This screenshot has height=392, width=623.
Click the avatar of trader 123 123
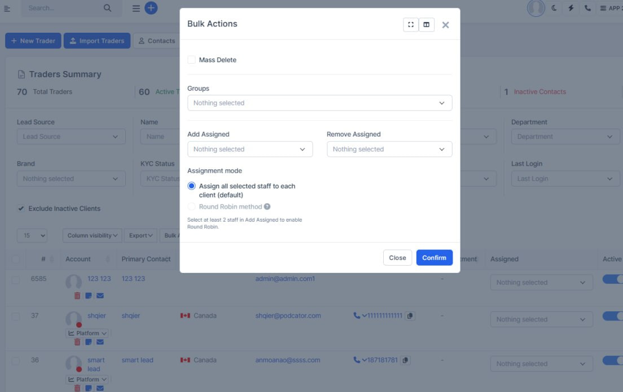pyautogui.click(x=73, y=282)
